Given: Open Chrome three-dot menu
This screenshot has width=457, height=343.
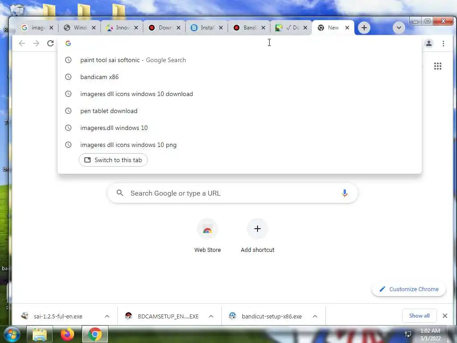Looking at the screenshot, I should pos(443,43).
